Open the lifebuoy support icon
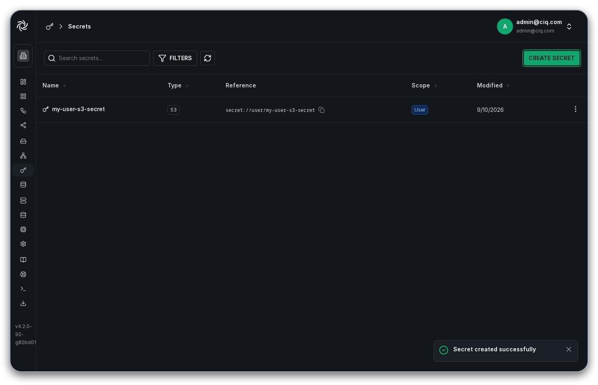 (23, 274)
